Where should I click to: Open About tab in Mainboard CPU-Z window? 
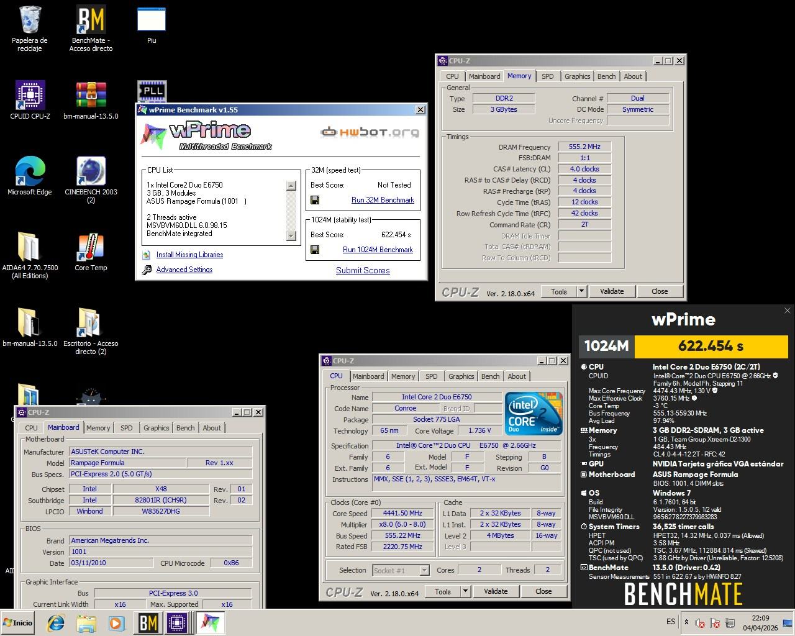pyautogui.click(x=212, y=428)
